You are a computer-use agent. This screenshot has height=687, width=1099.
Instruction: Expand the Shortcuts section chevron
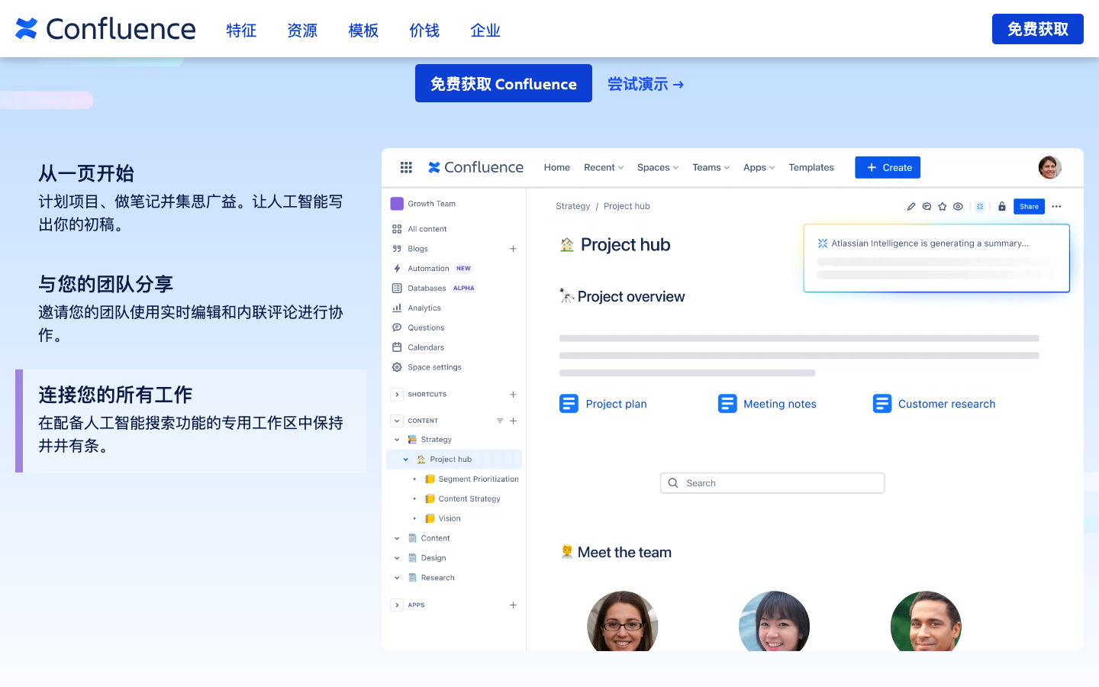(397, 395)
